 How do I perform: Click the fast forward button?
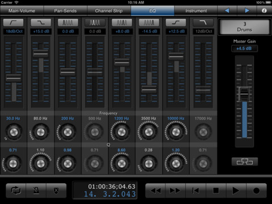point(176,190)
